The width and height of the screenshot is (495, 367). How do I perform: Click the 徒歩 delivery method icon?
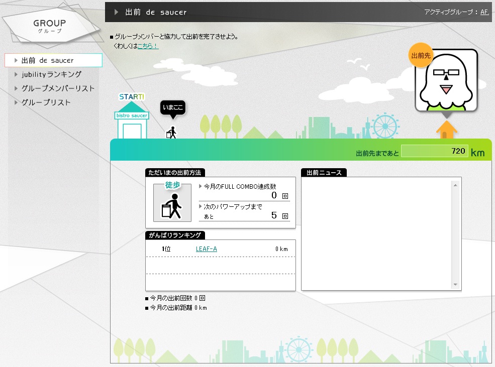(x=172, y=202)
